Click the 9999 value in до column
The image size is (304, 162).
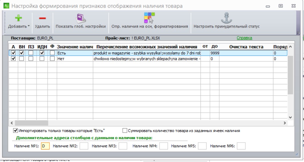[x=214, y=53]
